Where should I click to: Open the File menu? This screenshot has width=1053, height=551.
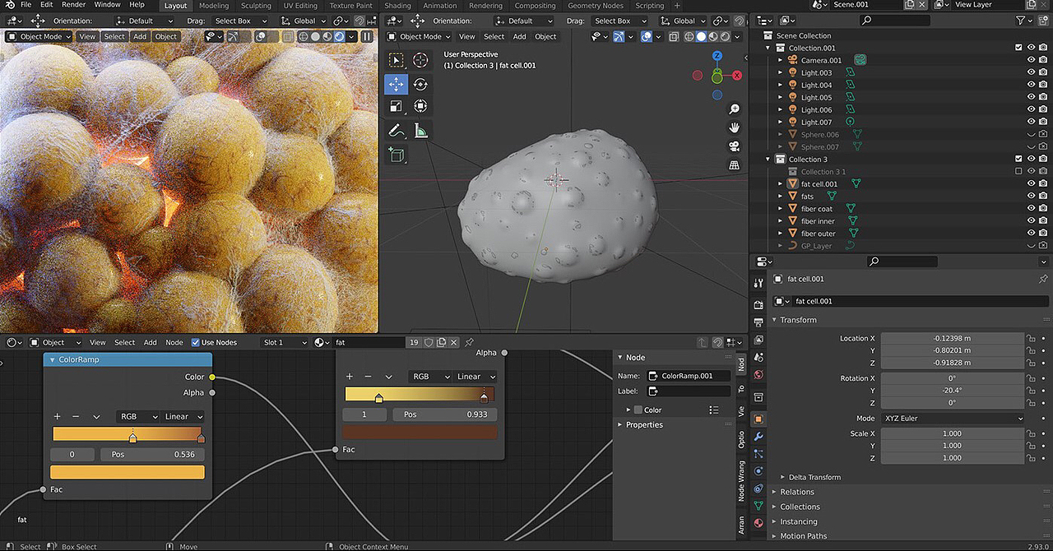click(26, 5)
